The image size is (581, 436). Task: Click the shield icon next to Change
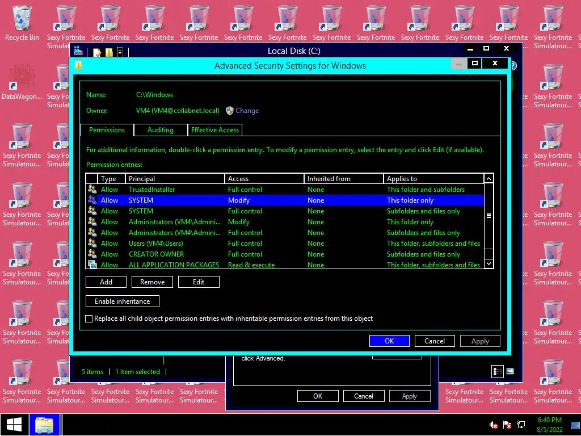(229, 111)
